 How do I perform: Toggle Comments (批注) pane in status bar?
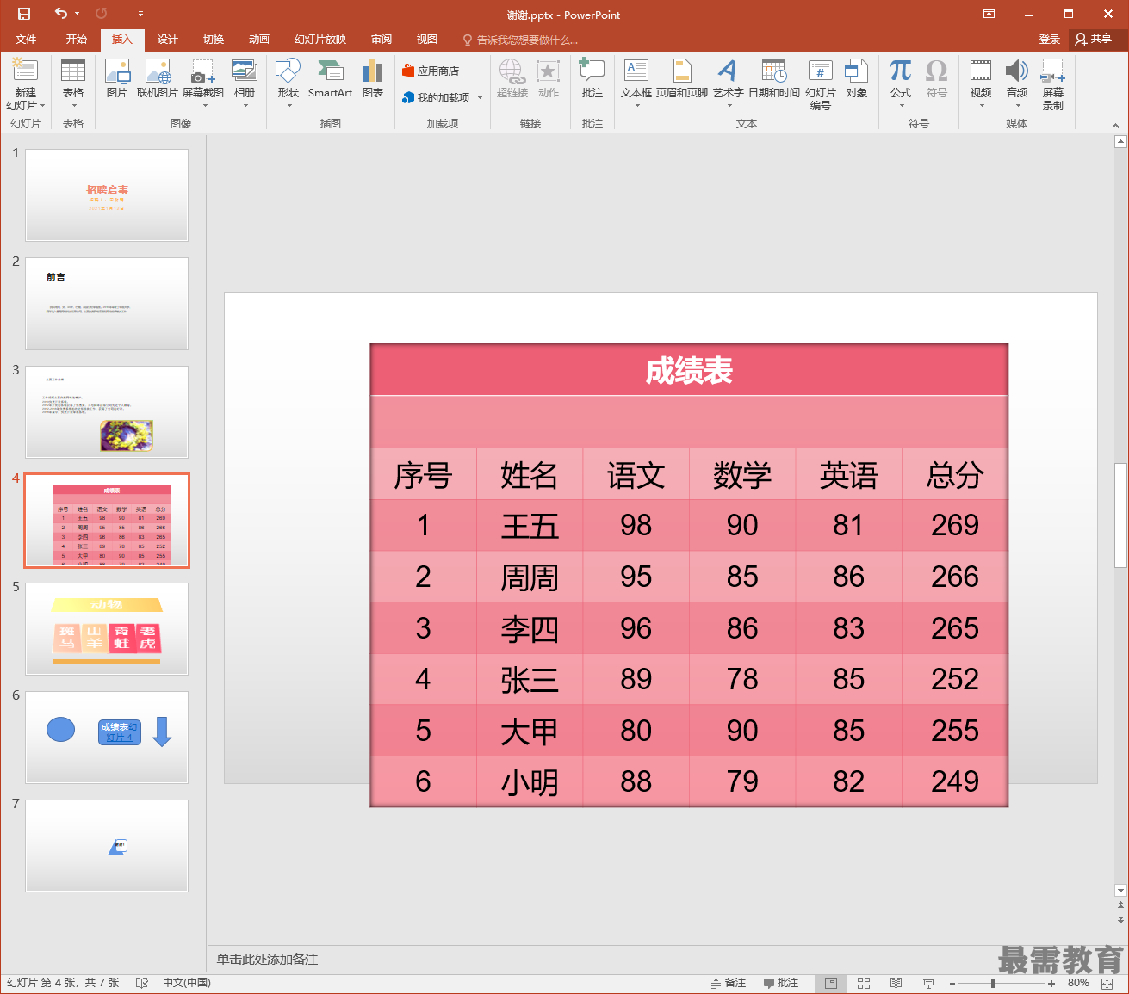coord(781,983)
